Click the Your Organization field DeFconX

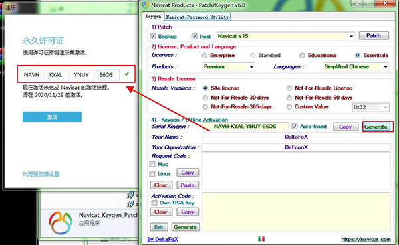[296, 147]
